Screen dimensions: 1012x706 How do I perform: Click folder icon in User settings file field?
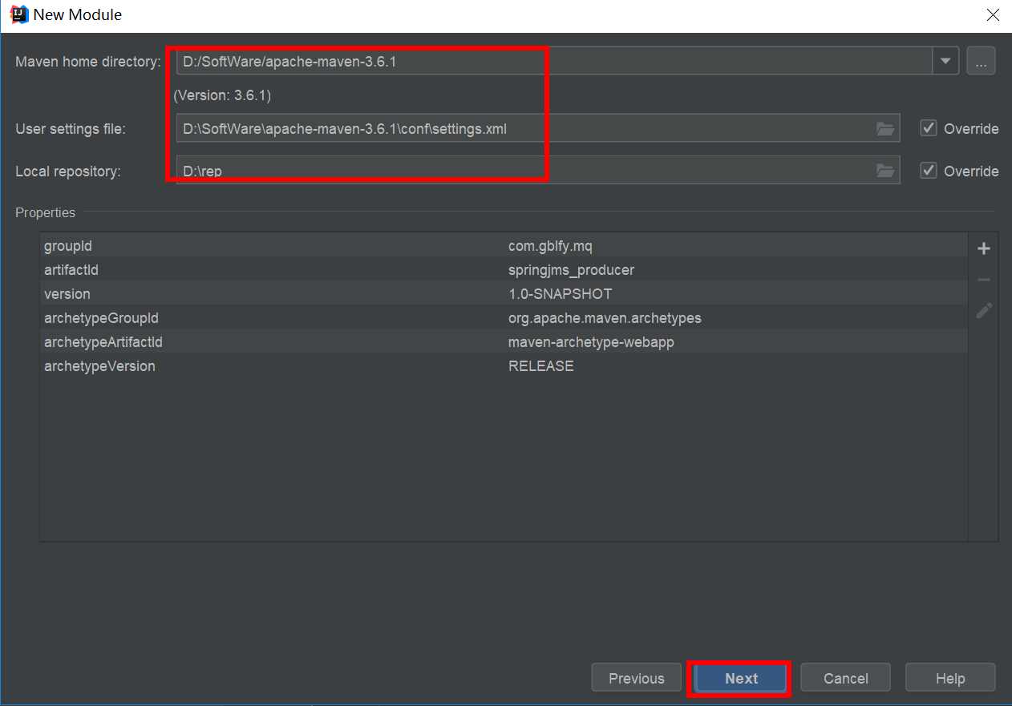tap(884, 128)
